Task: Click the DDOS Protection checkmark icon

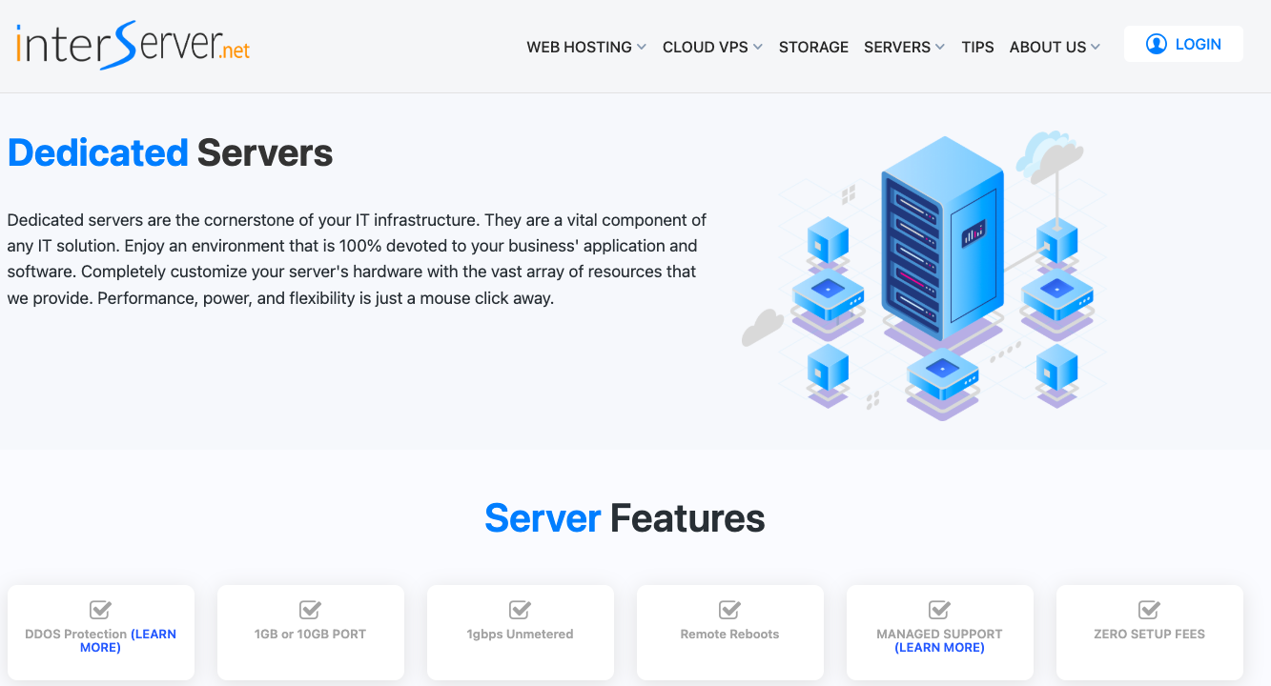Action: (100, 610)
